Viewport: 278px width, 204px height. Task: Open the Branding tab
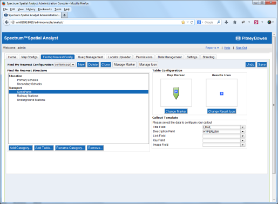(x=208, y=57)
